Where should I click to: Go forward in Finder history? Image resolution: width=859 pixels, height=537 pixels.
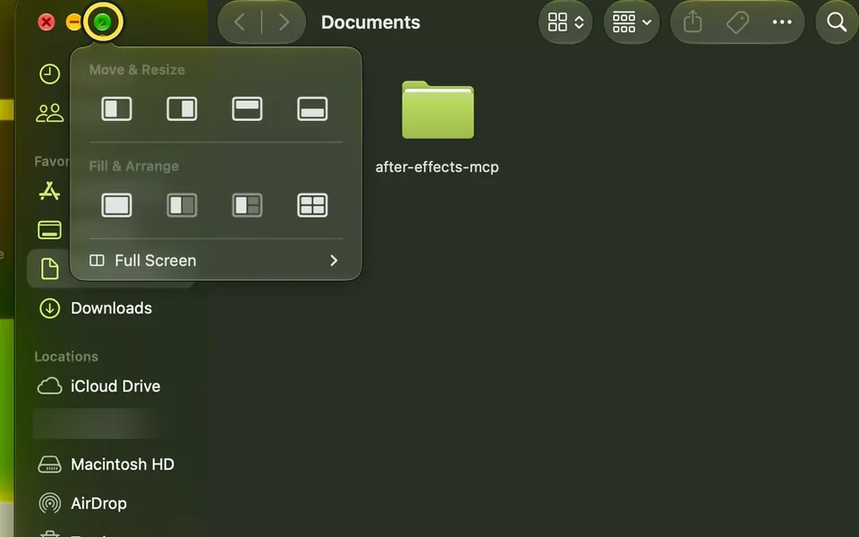[x=284, y=22]
